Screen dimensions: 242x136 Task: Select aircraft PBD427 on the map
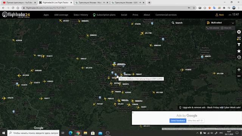pyautogui.click(x=133, y=74)
